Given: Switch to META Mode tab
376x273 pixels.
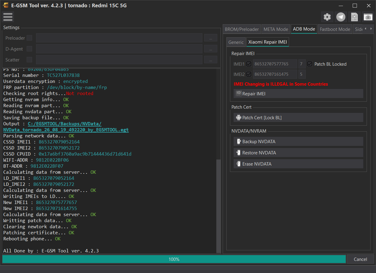Looking at the screenshot, I should 276,29.
